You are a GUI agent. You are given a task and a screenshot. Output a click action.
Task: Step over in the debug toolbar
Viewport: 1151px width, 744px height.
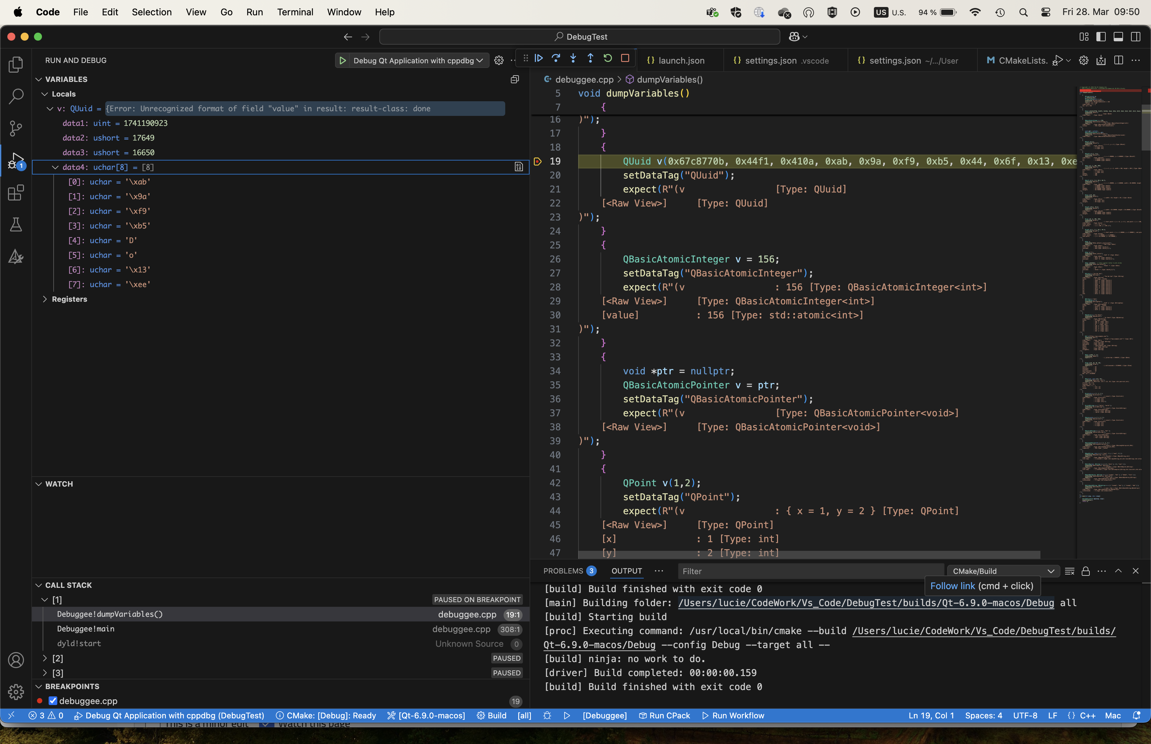point(556,59)
